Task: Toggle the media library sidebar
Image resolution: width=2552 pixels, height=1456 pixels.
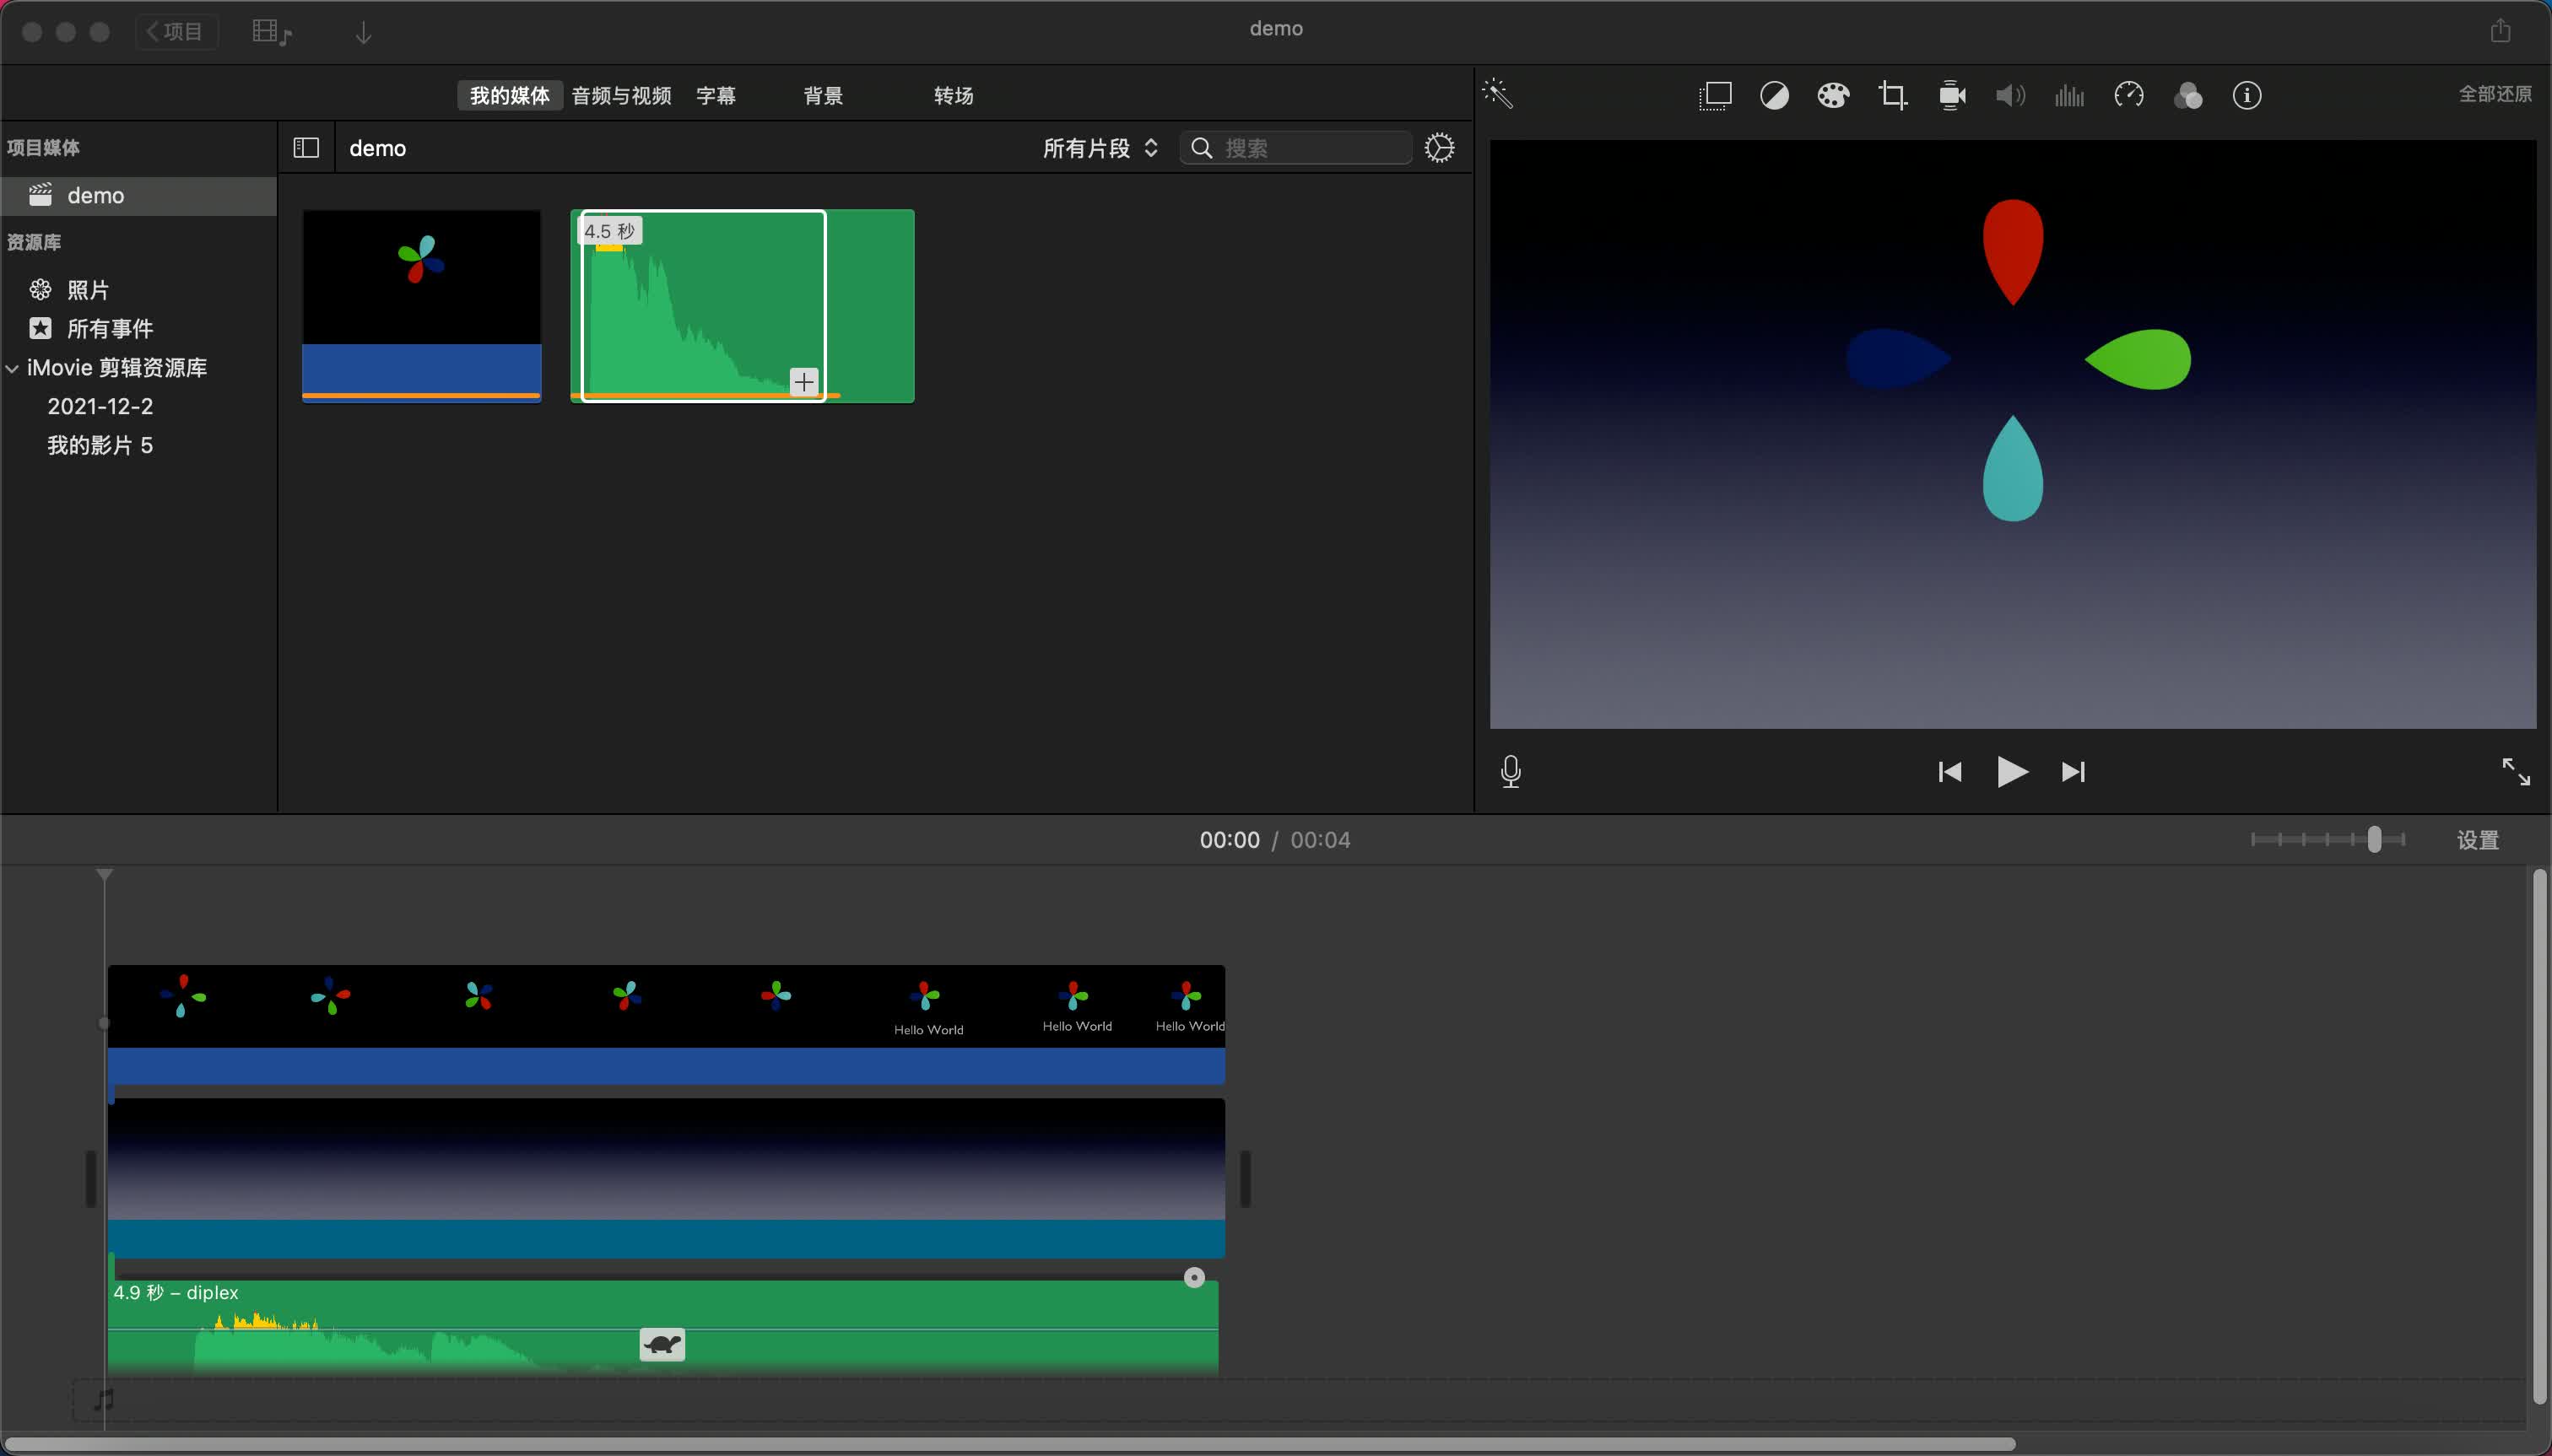Action: point(306,148)
